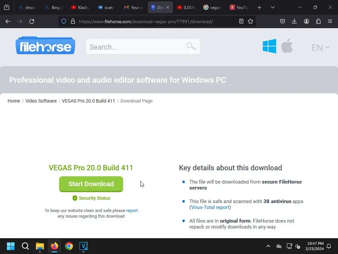This screenshot has width=338, height=254.
Task: Click the Firefox taskbar icon
Action: point(54,246)
